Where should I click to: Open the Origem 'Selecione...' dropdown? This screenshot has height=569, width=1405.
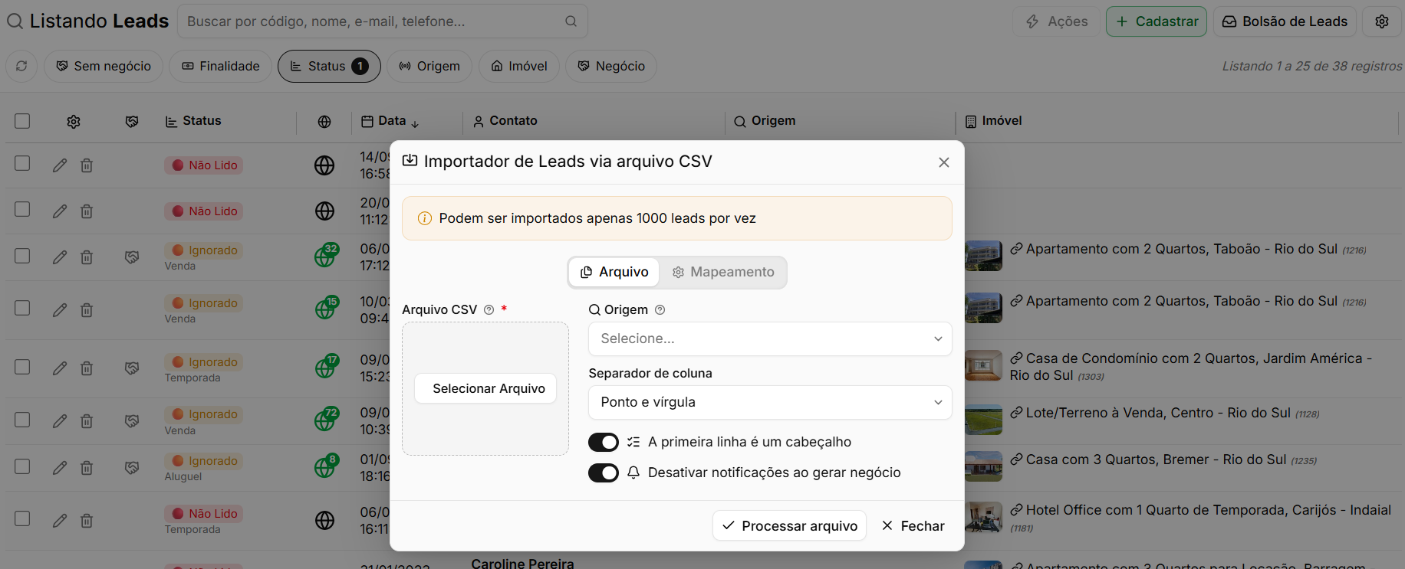[770, 338]
